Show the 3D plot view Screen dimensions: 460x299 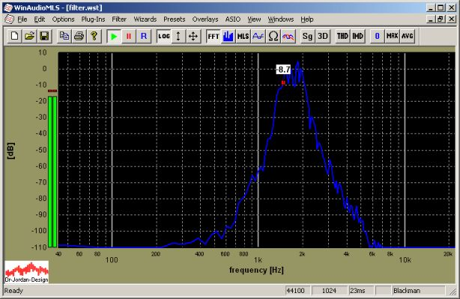tap(323, 36)
